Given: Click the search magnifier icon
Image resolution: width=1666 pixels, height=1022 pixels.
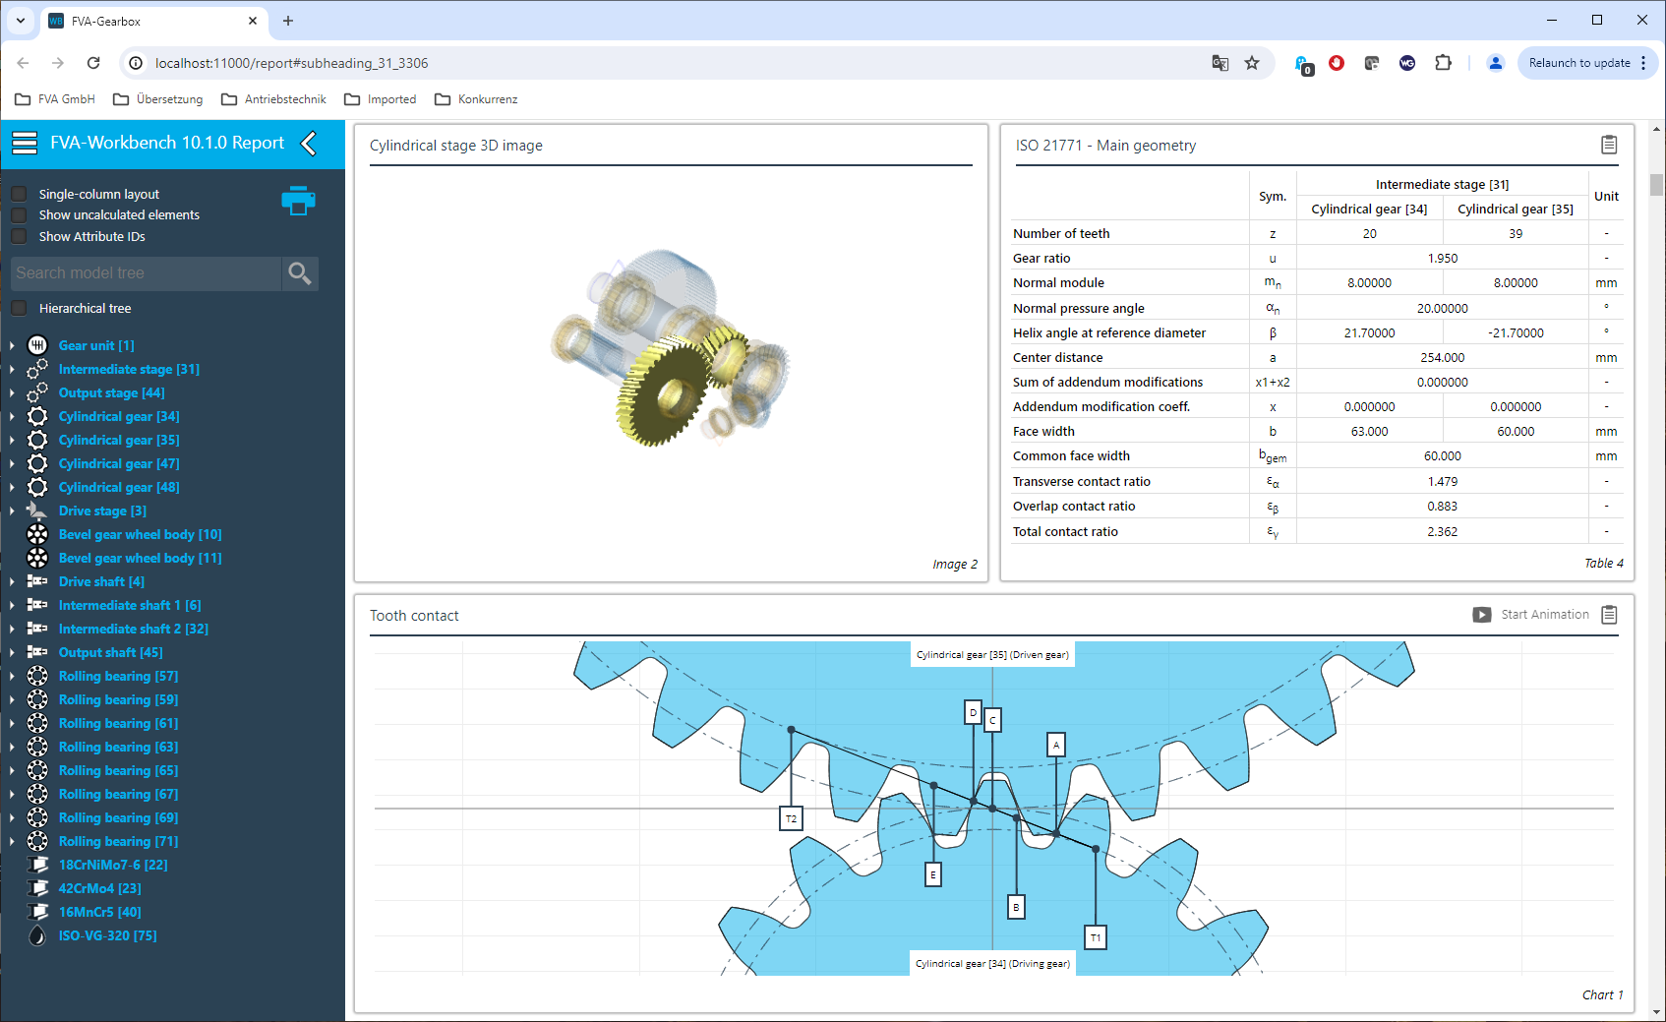Looking at the screenshot, I should (x=300, y=273).
